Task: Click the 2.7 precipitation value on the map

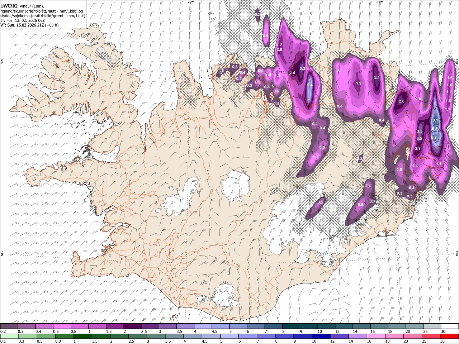Action: coord(418,148)
